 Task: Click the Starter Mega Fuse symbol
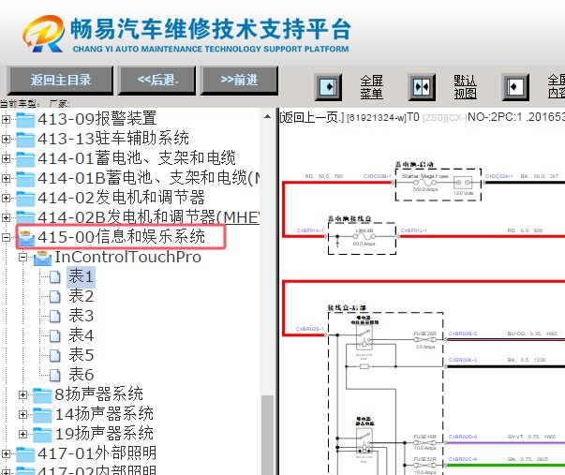pos(425,183)
